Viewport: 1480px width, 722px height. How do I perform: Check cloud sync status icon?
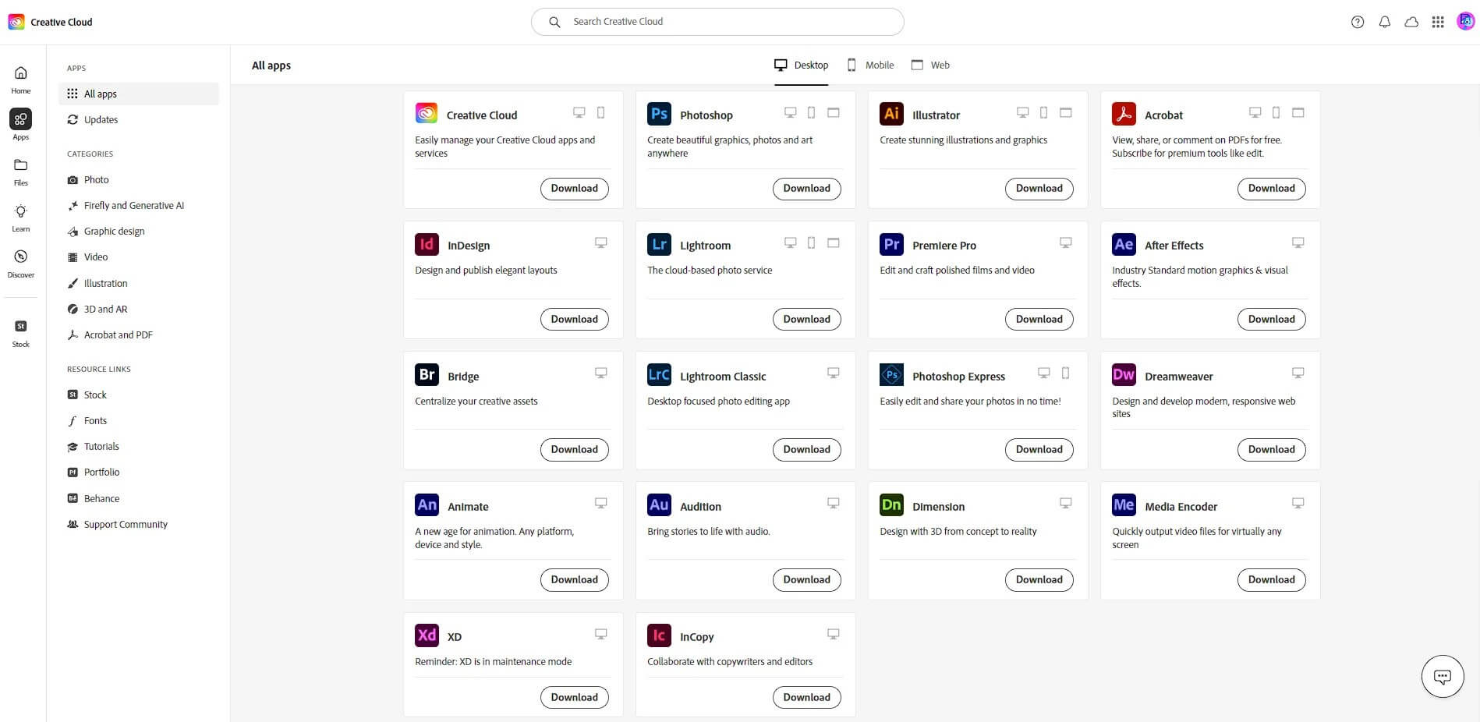(1411, 22)
